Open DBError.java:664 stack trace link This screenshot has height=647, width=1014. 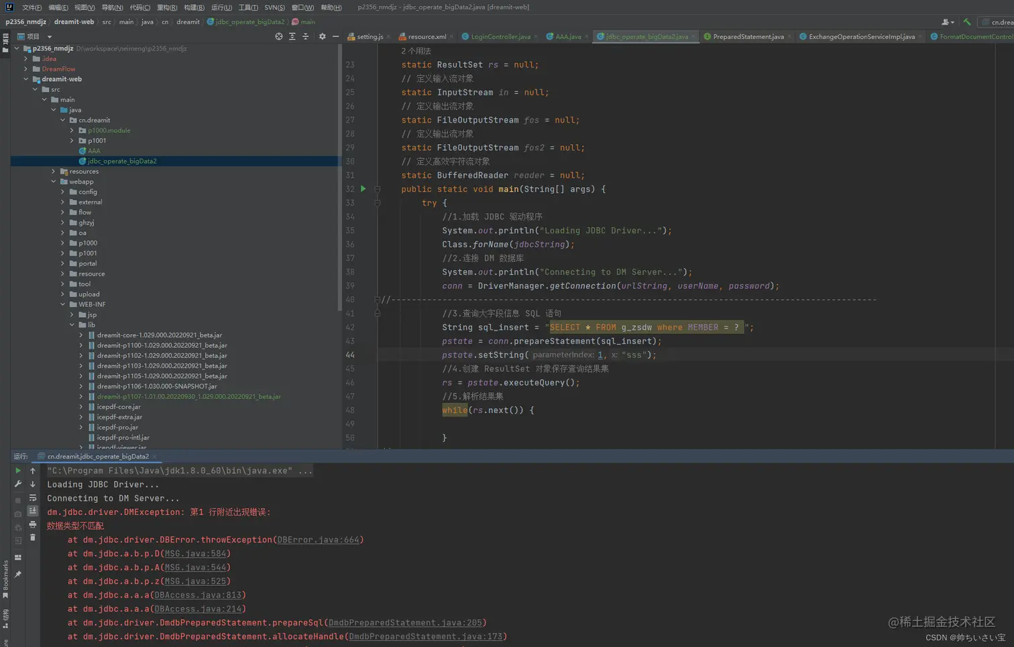click(x=318, y=540)
